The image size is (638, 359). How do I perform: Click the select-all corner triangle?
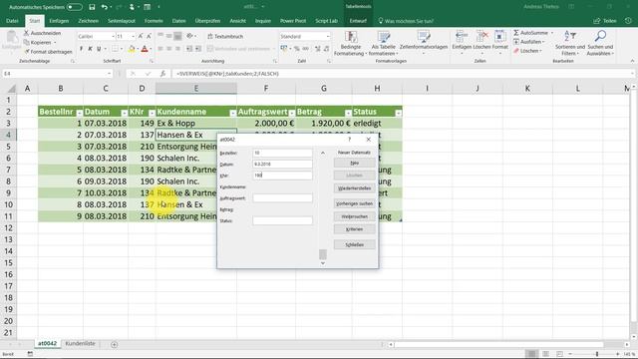click(11, 89)
